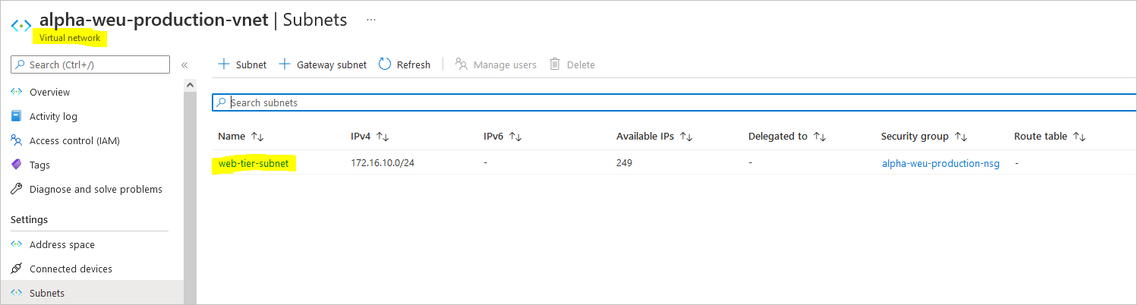Viewport: 1137px width, 305px height.
Task: Click the magnifier icon in Search subnets
Action: click(x=221, y=102)
